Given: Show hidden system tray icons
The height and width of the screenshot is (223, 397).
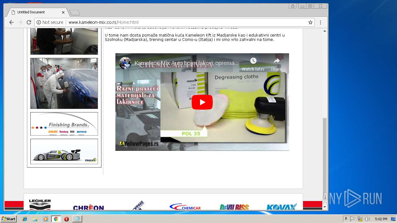Looking at the screenshot, I should click(346, 219).
